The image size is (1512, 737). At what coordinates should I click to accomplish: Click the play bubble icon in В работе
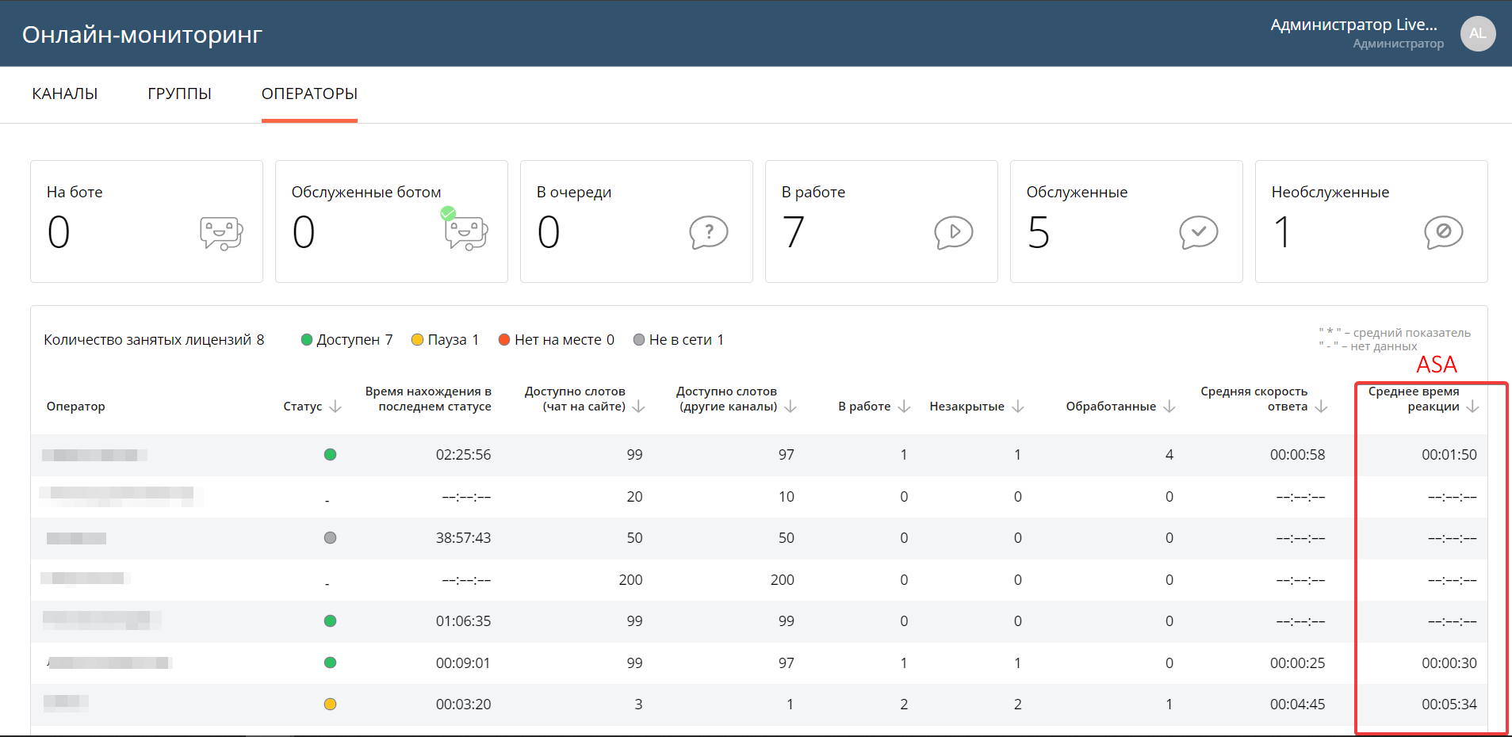point(954,232)
